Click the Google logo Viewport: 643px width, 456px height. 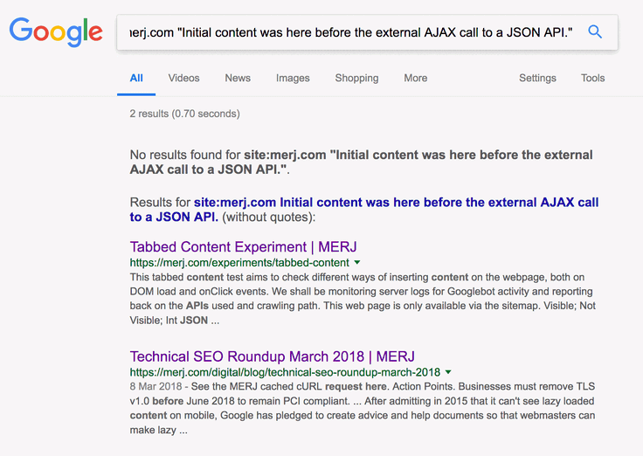56,31
